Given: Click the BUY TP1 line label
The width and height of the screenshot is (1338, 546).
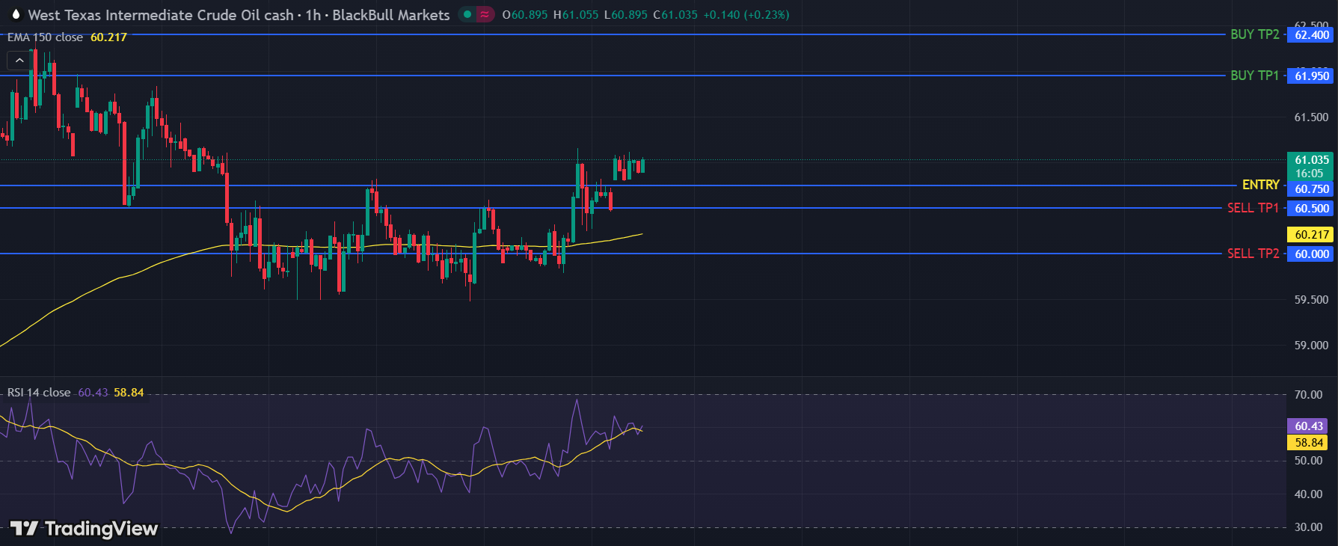Looking at the screenshot, I should click(1254, 76).
